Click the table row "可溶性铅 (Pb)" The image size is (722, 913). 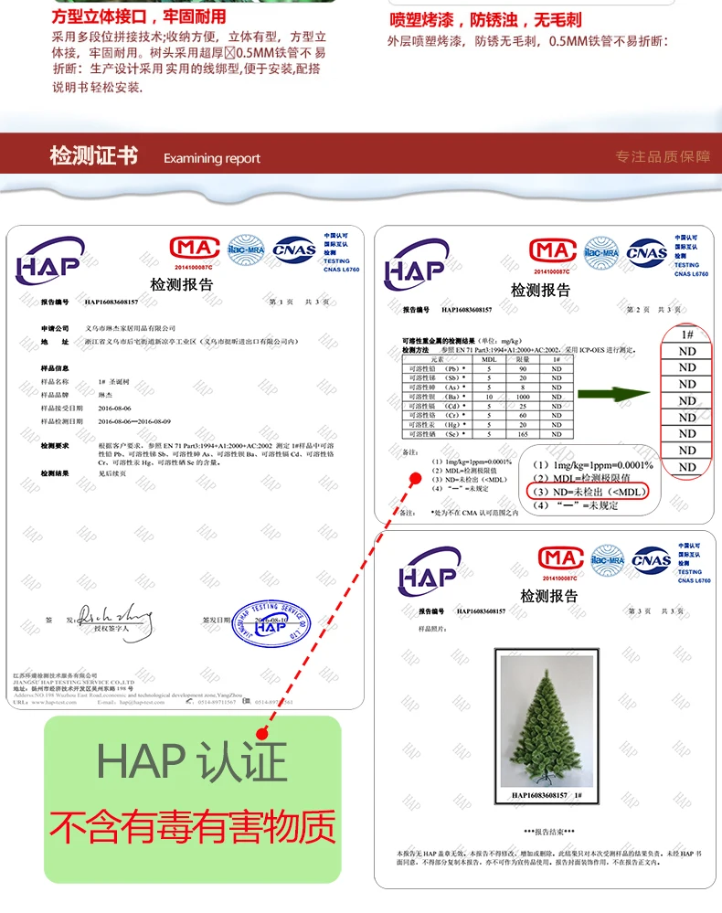pyautogui.click(x=487, y=368)
